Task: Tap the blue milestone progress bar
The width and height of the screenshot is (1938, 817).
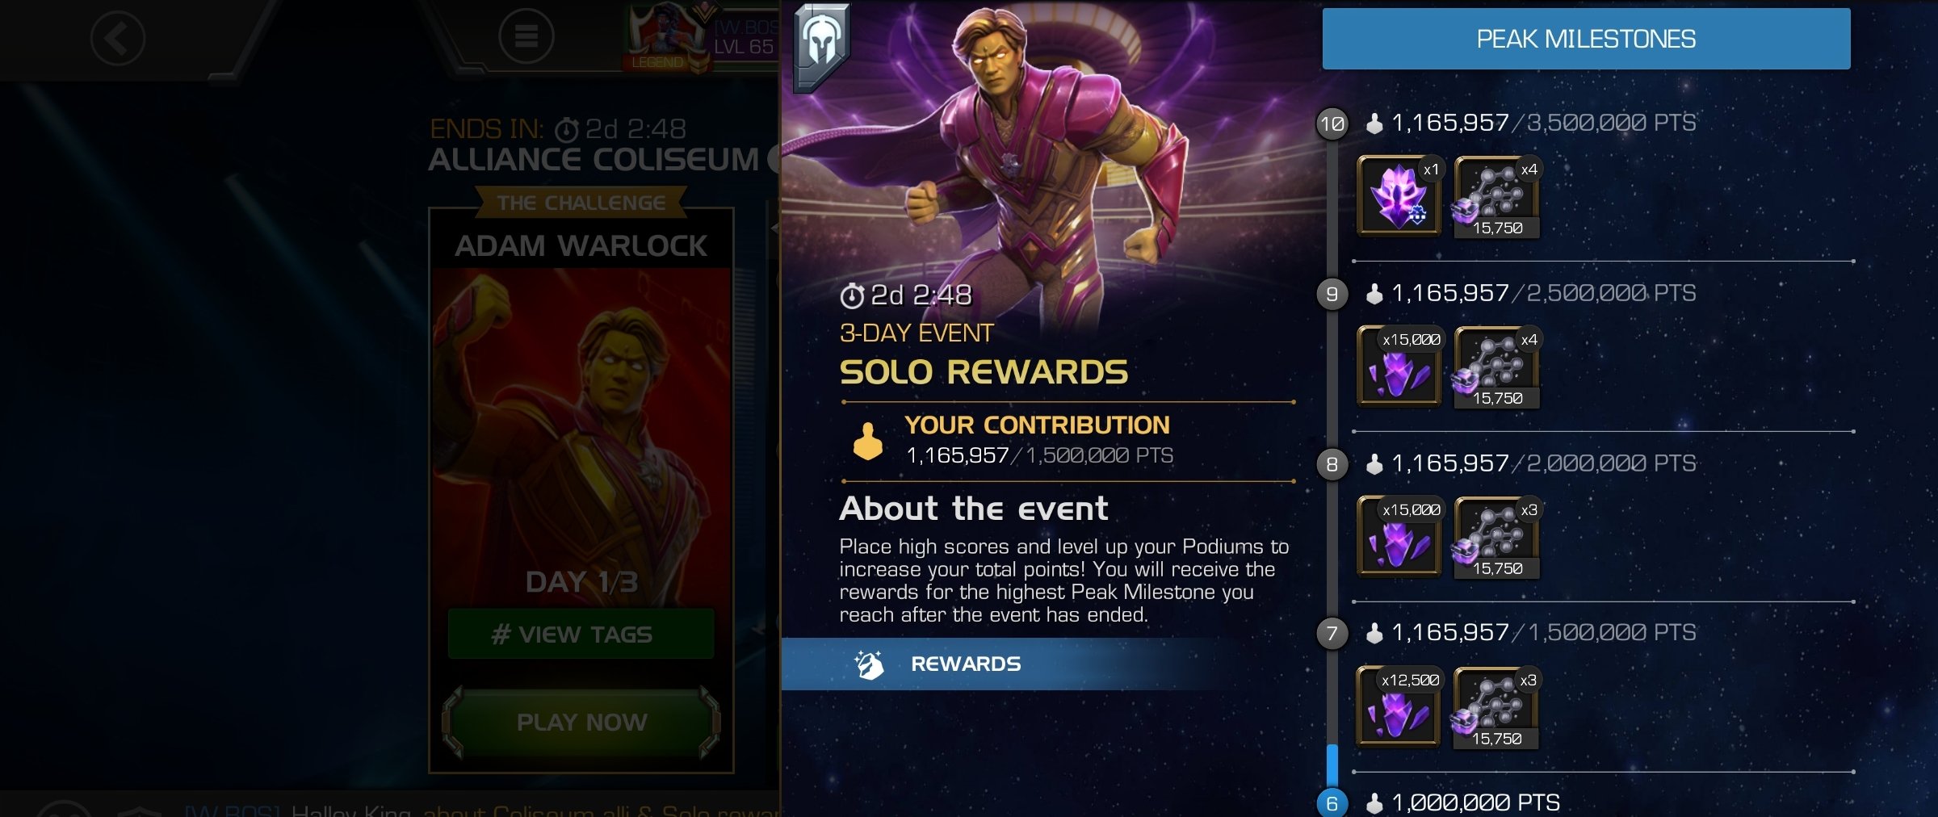Action: 1332,765
